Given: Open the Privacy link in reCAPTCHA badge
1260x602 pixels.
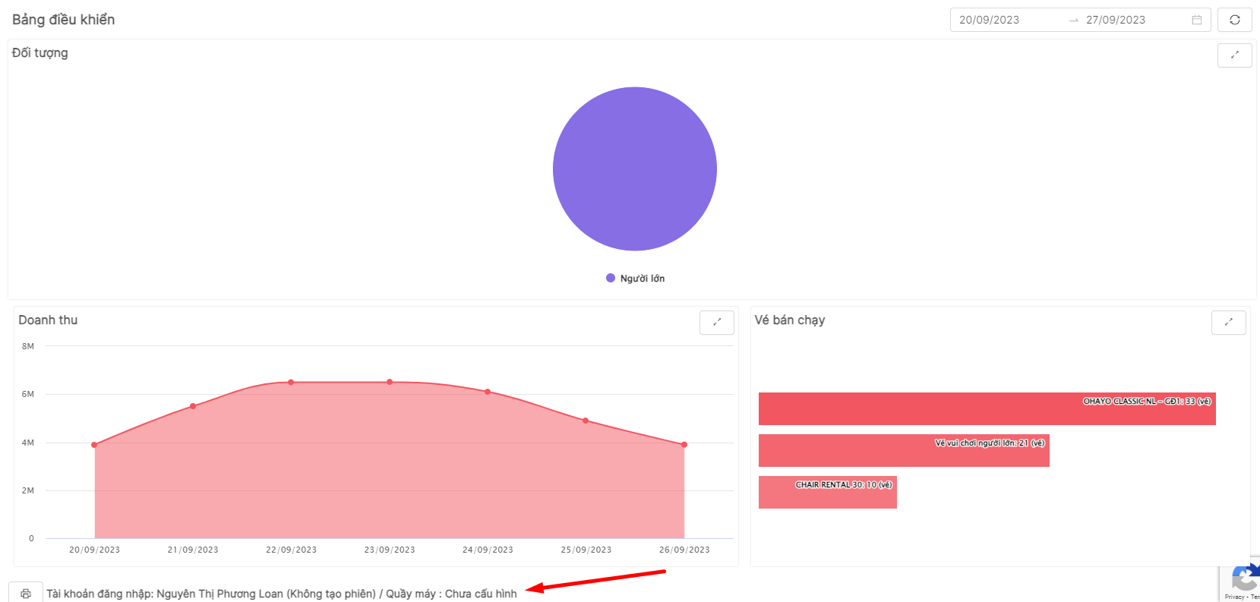Looking at the screenshot, I should point(1233,597).
